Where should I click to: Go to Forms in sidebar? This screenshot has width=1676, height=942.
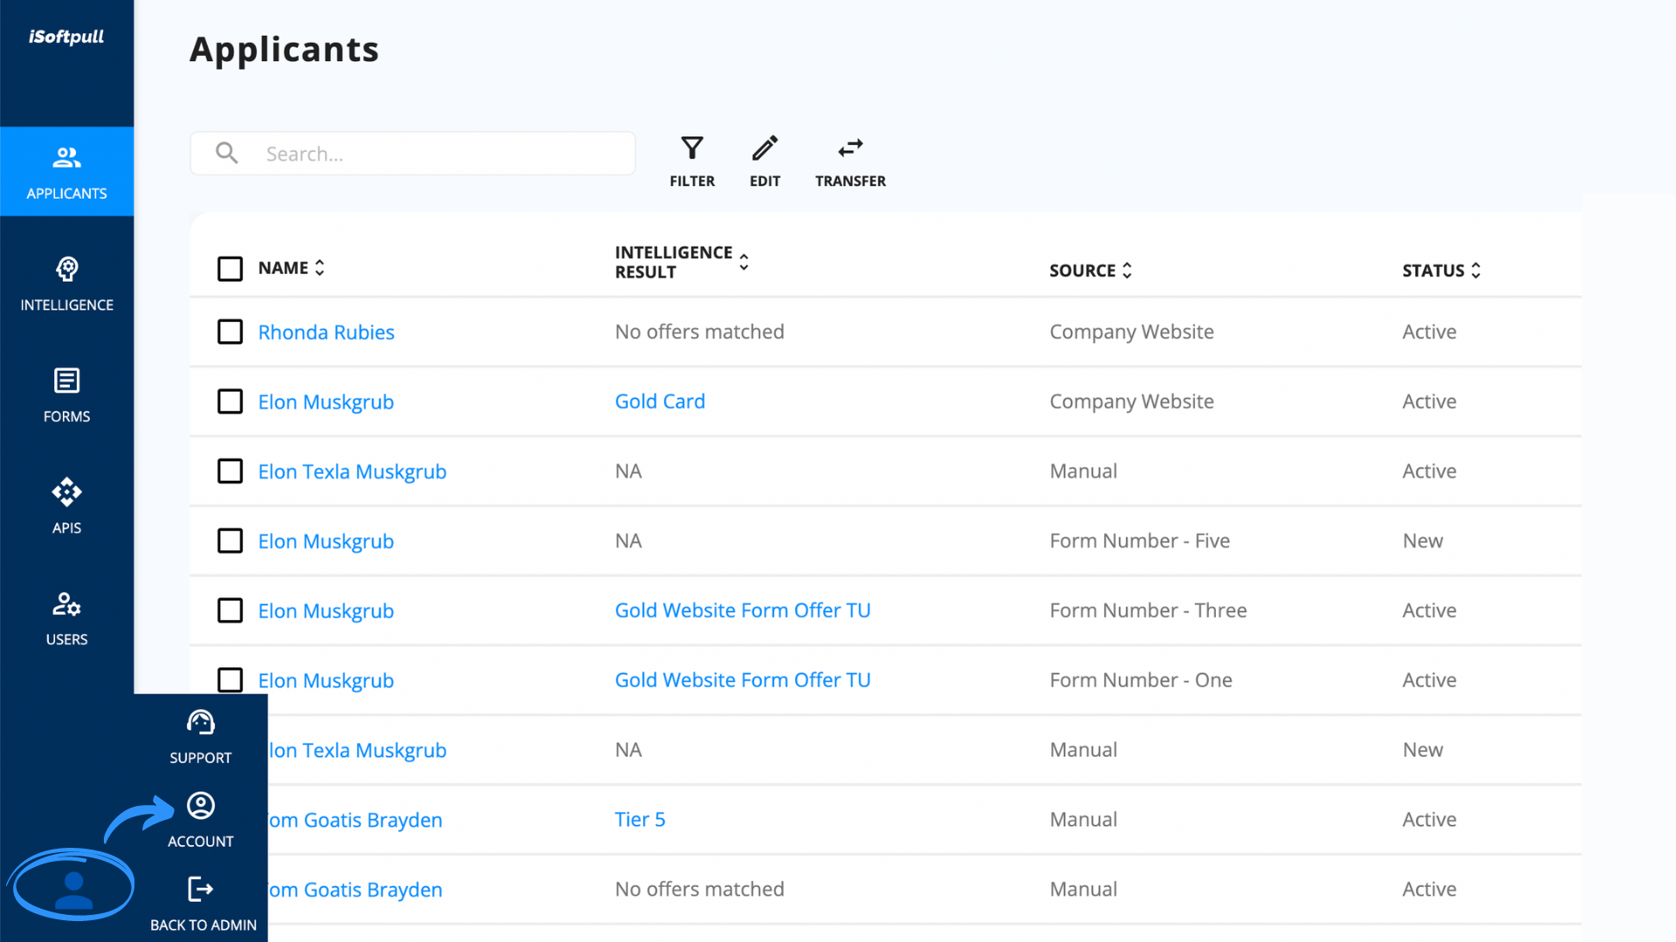[66, 395]
